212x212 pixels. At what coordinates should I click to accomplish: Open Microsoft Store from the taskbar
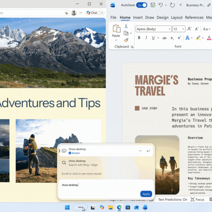coord(128,207)
